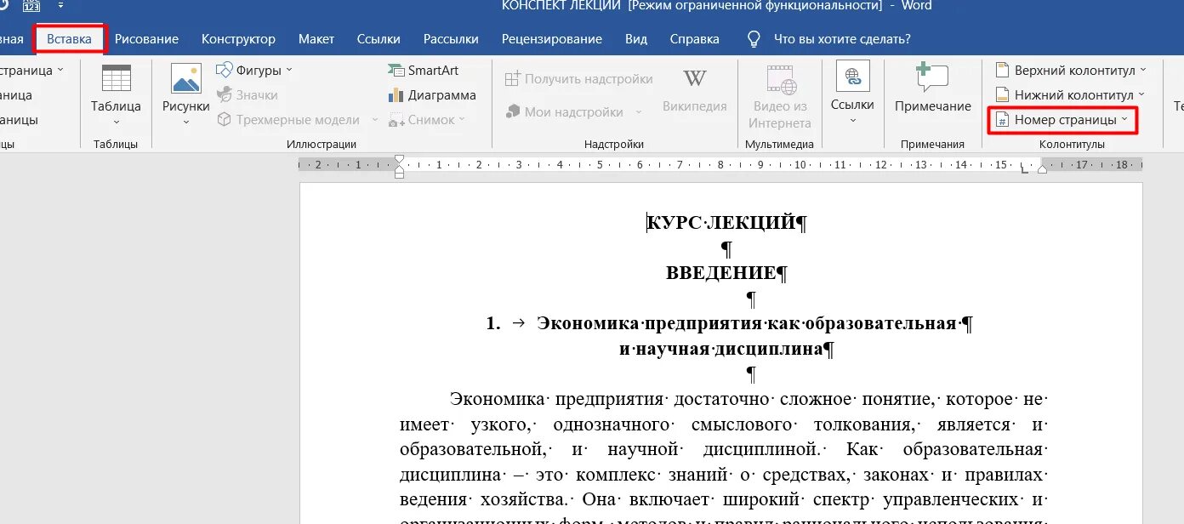This screenshot has height=524, width=1184.
Task: Click Получить надстройки
Action: click(579, 79)
